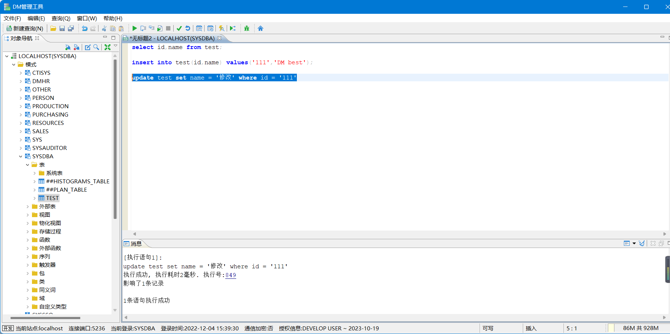
Task: Paste with the clipboard toolbar icon
Action: click(121, 28)
